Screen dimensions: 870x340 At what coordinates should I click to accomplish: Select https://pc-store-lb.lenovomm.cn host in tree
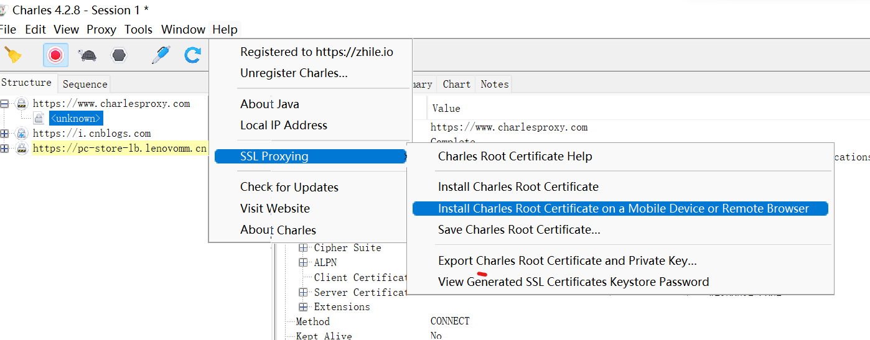tap(119, 149)
